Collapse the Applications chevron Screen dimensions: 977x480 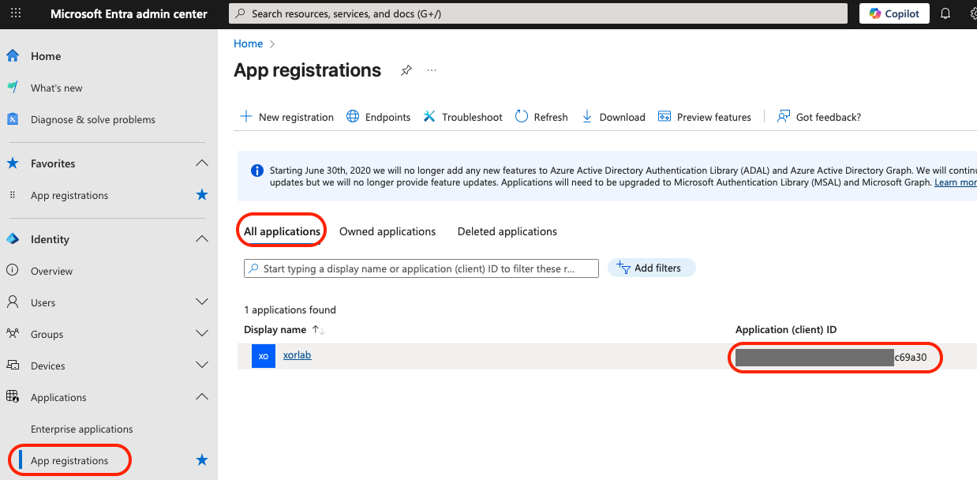tap(202, 397)
